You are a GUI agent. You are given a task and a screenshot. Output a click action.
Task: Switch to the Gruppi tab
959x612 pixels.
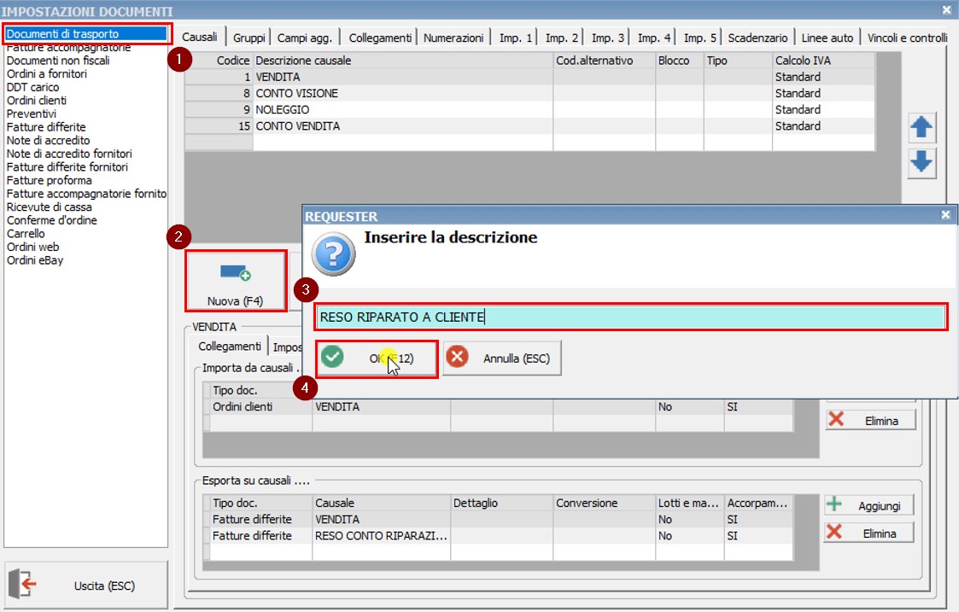point(249,38)
